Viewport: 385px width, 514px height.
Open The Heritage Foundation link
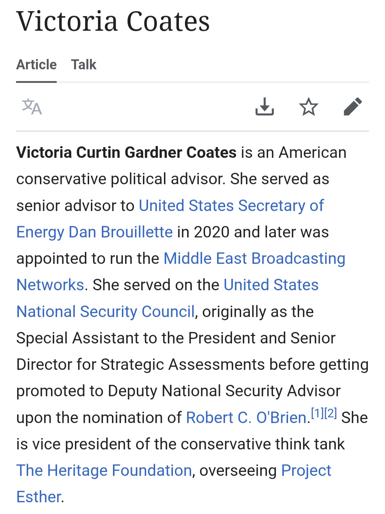(104, 470)
